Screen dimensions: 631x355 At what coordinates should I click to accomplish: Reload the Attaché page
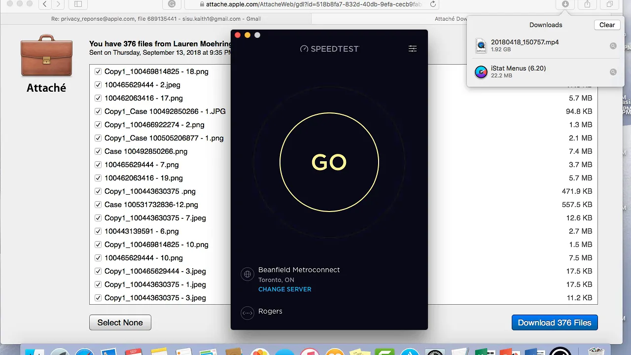pos(433,4)
